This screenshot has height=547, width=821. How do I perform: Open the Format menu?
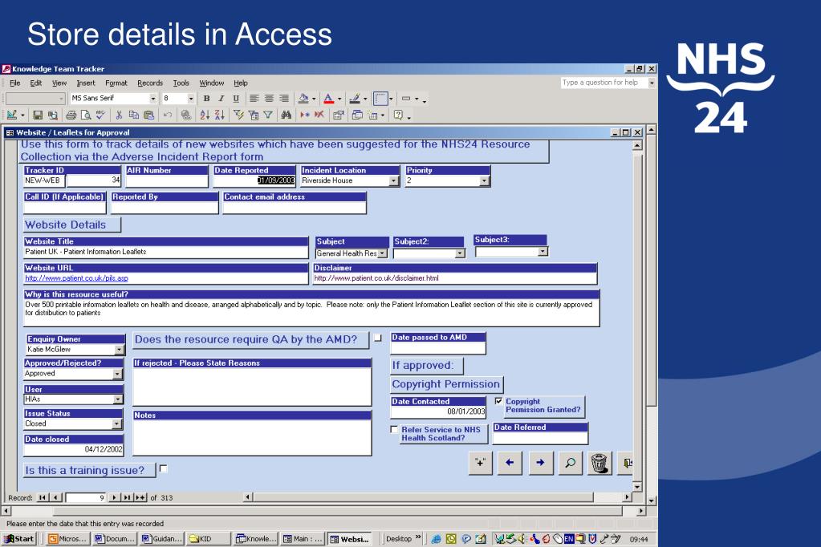point(116,83)
